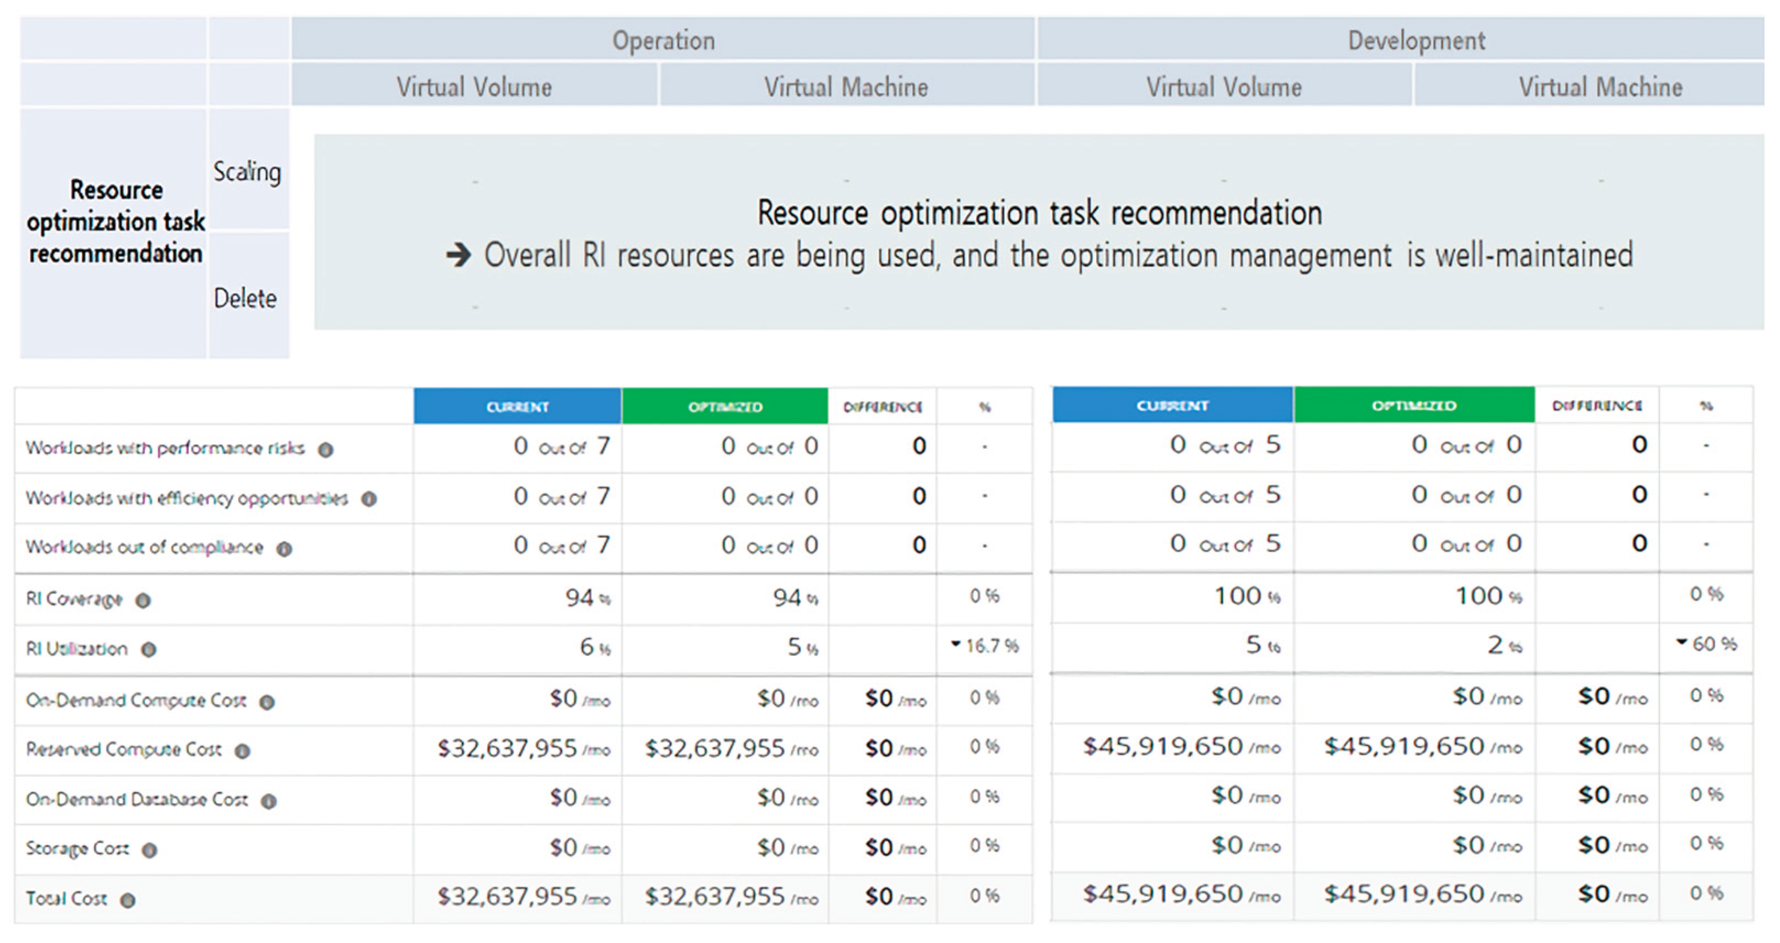
Task: Click the 16.7 % RI Utilization decrease indicator
Action: pos(986,645)
